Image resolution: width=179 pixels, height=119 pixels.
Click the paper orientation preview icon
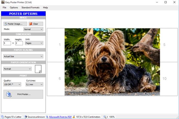pos(38,69)
